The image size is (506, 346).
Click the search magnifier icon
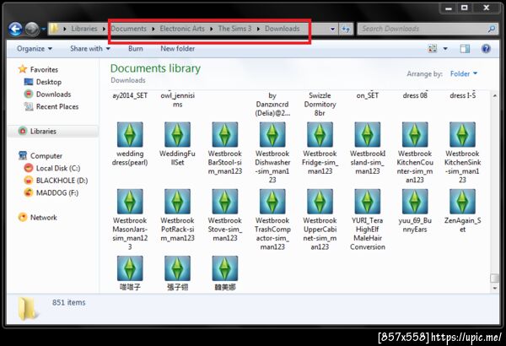pos(492,29)
